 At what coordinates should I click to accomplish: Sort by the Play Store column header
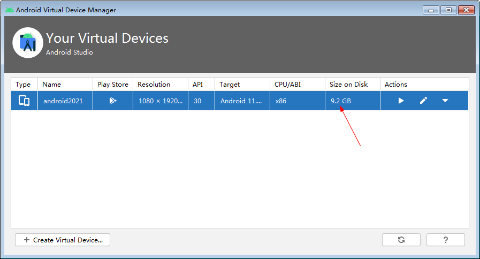113,84
